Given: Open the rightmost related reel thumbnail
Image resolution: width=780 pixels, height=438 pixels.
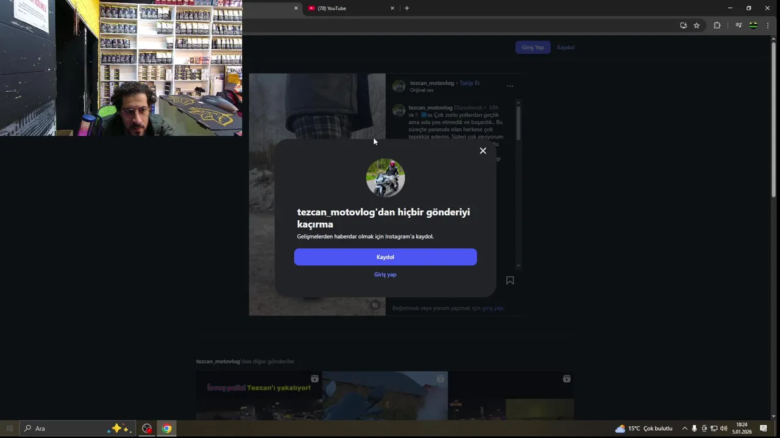Looking at the screenshot, I should coord(511,395).
